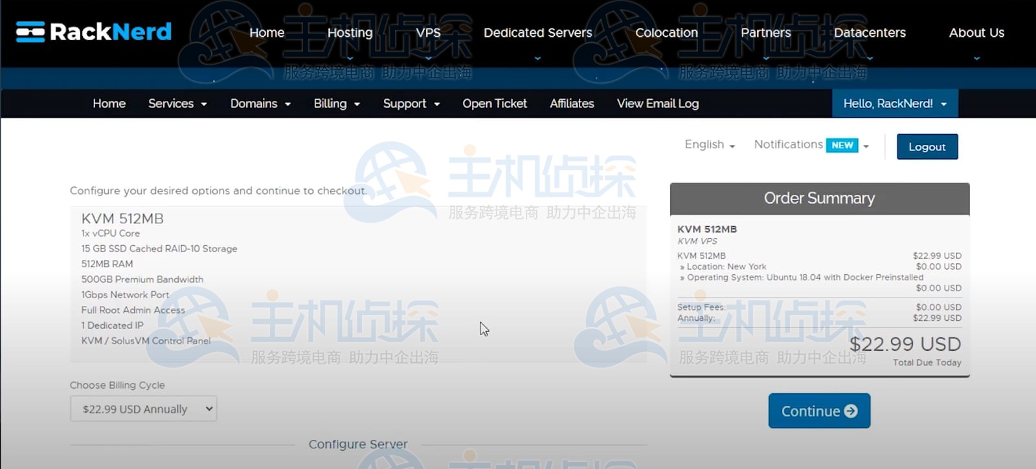Viewport: 1036px width, 469px height.
Task: Click the Continue button to checkout
Action: point(819,411)
